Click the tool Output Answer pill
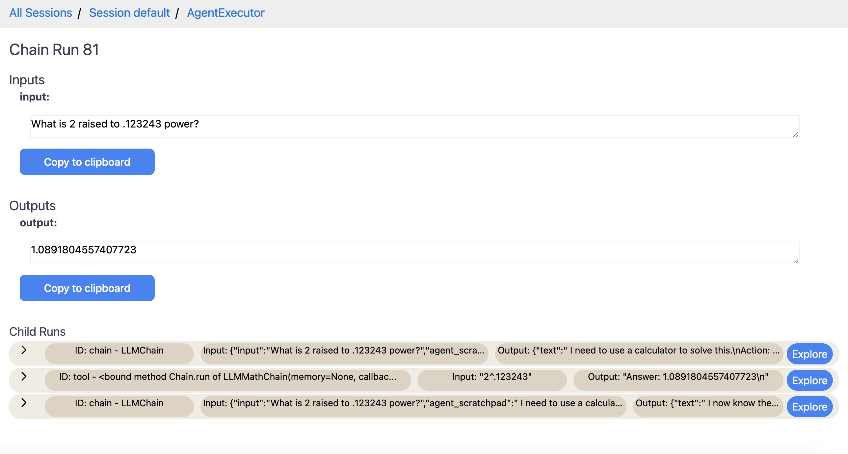This screenshot has height=454, width=848. 678,380
